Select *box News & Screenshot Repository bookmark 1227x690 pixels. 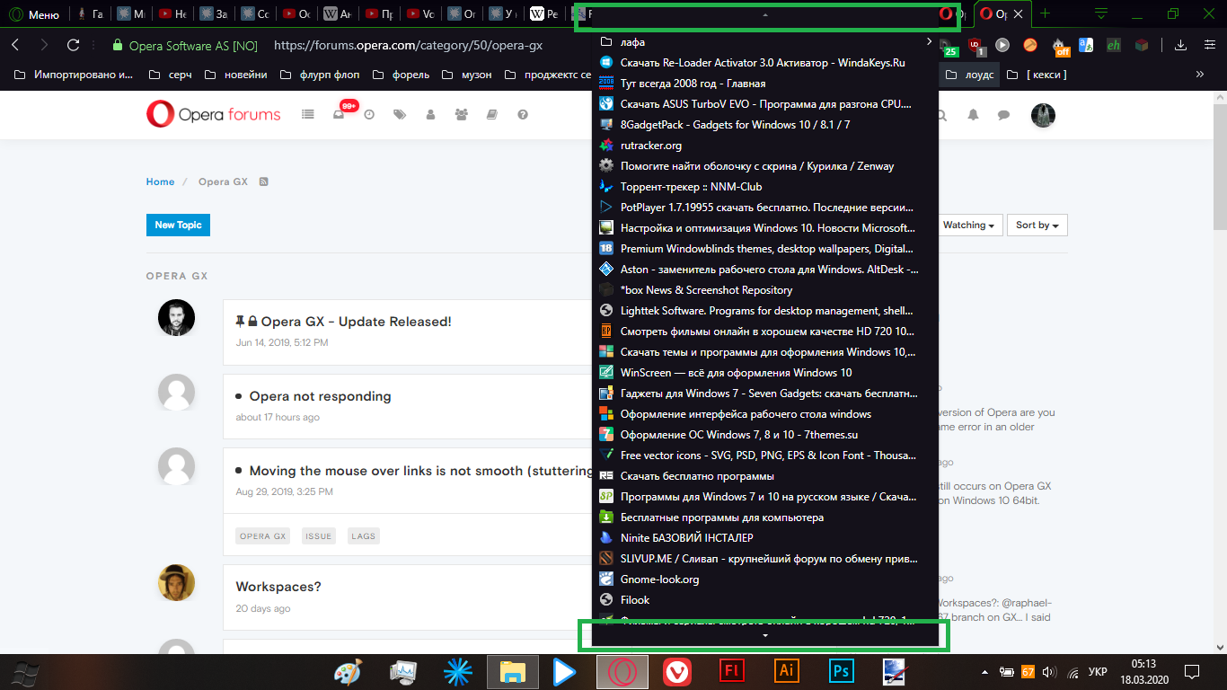[x=765, y=290]
